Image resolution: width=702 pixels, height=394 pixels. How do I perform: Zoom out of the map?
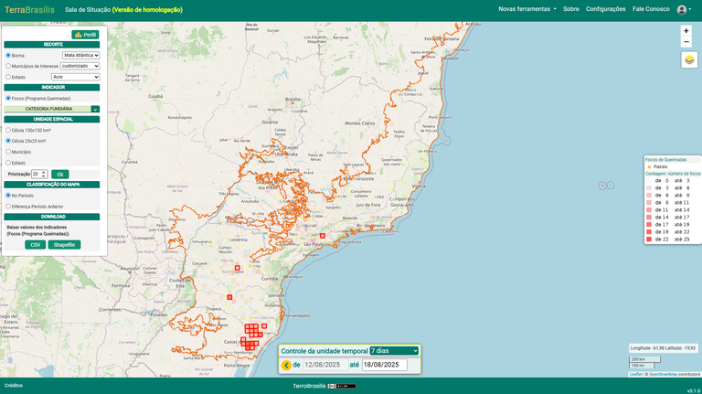(686, 42)
